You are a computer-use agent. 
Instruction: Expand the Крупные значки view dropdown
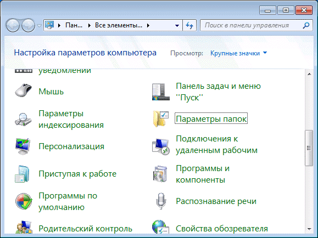click(238, 53)
